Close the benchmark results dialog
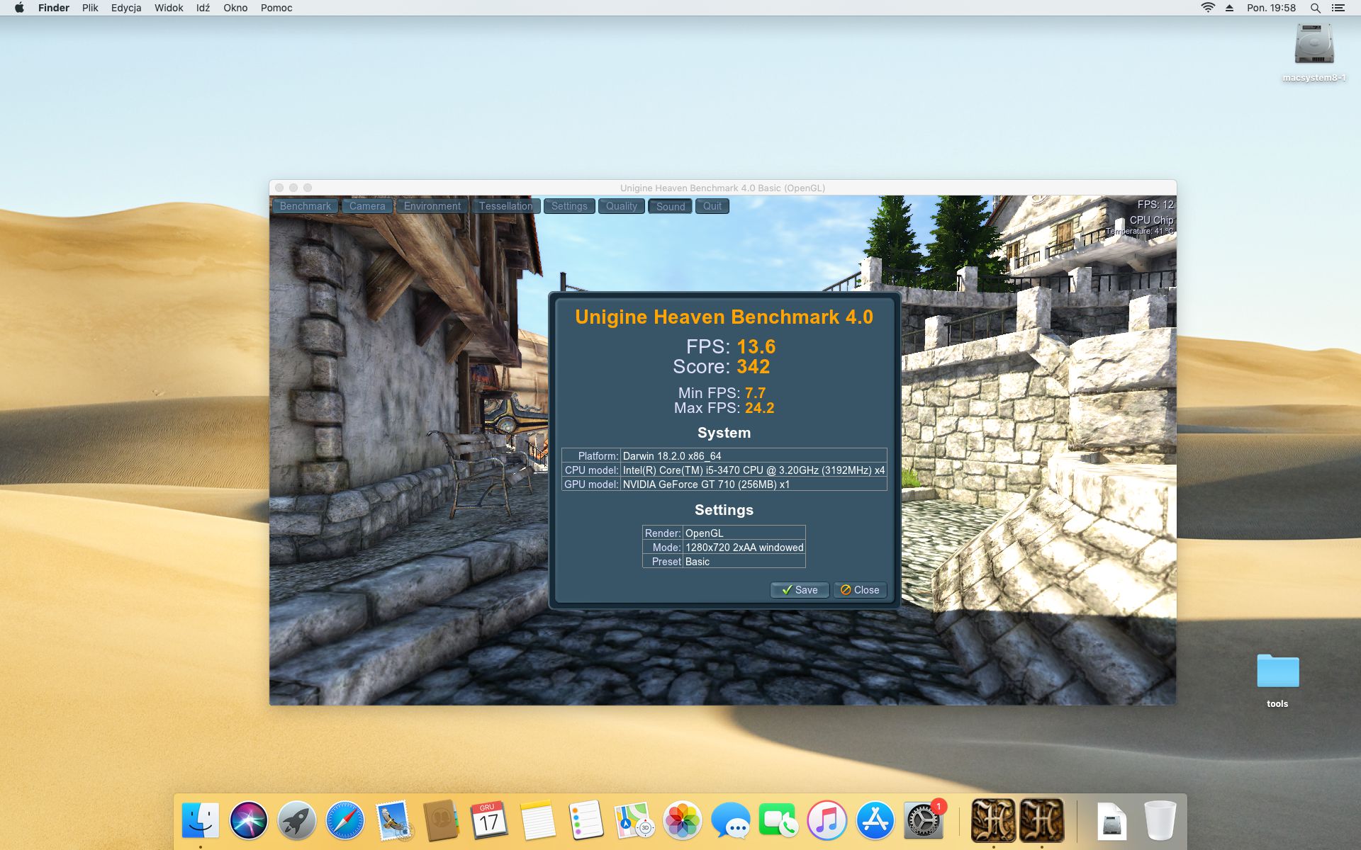 tap(860, 589)
